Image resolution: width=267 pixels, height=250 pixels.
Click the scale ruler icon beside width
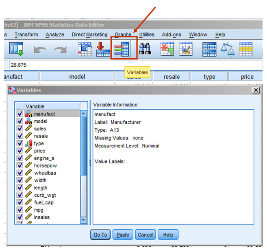click(28, 180)
